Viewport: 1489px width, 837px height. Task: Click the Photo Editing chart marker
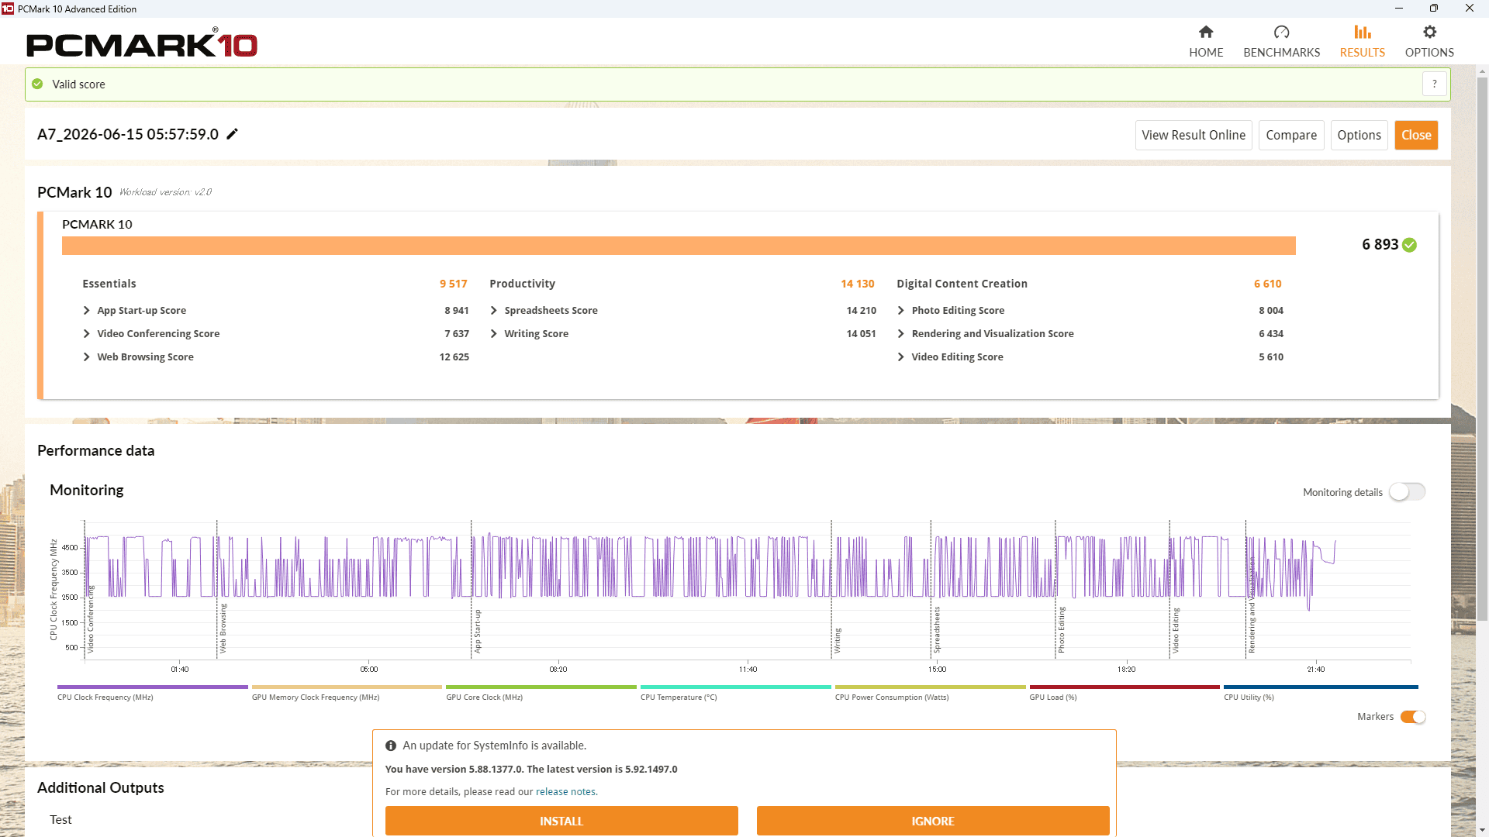pyautogui.click(x=1062, y=630)
